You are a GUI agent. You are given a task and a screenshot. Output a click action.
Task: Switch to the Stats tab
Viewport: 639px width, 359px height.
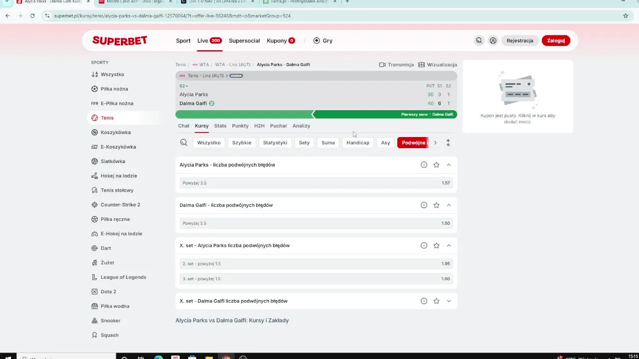pyautogui.click(x=220, y=126)
